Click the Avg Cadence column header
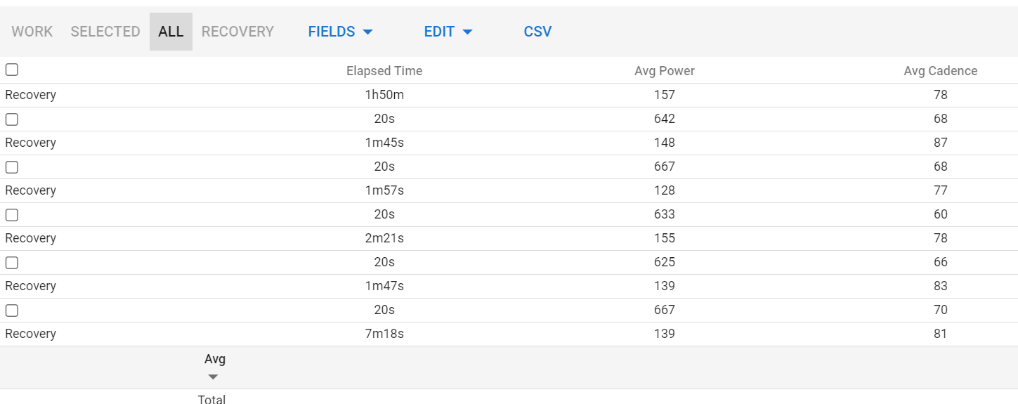The image size is (1018, 404). 940,71
